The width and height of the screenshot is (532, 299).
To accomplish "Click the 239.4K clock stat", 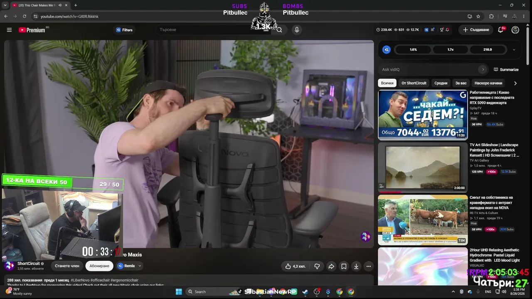I will point(384,30).
